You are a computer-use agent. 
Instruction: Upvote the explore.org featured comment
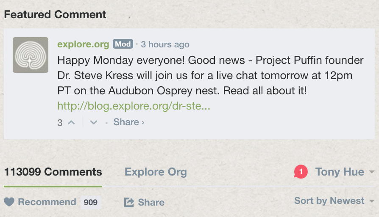pyautogui.click(x=72, y=122)
